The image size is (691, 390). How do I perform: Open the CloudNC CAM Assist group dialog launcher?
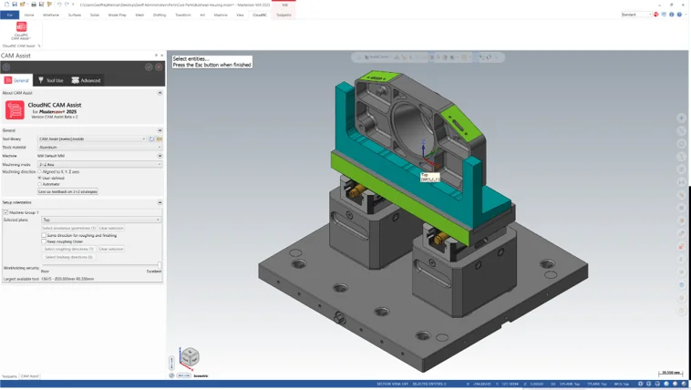coord(39,46)
